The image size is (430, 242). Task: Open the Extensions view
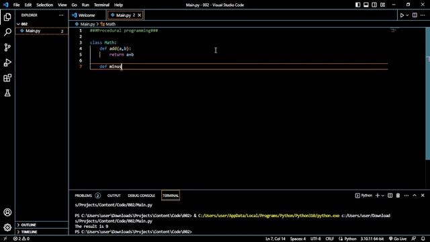tap(7, 78)
